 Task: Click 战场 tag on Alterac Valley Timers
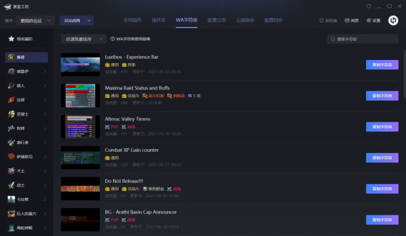pos(129,127)
